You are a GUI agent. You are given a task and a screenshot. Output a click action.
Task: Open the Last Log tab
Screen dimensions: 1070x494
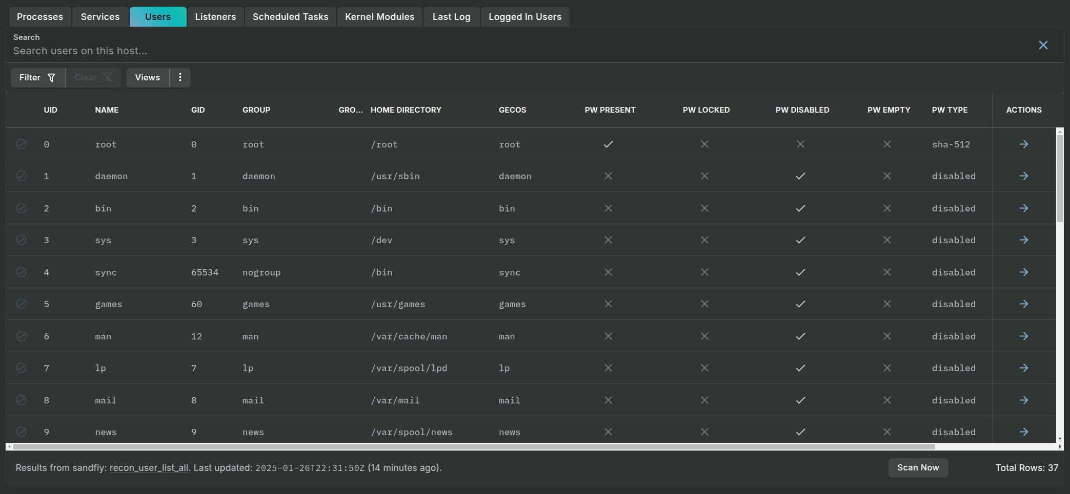coord(451,17)
